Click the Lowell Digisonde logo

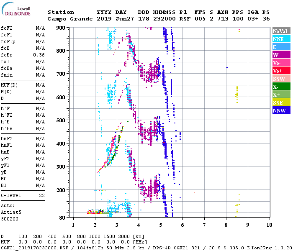pos(16,9)
